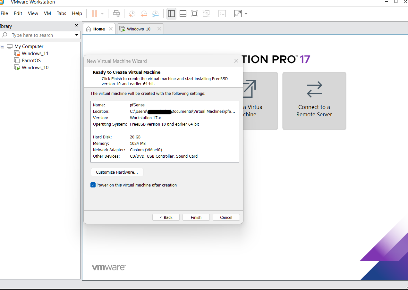Open dropdown arrow next to stretch display icon

coord(246,14)
